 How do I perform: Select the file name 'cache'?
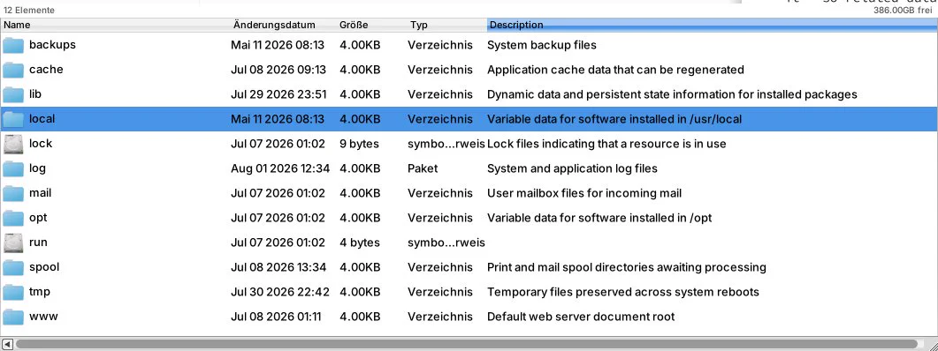(46, 70)
